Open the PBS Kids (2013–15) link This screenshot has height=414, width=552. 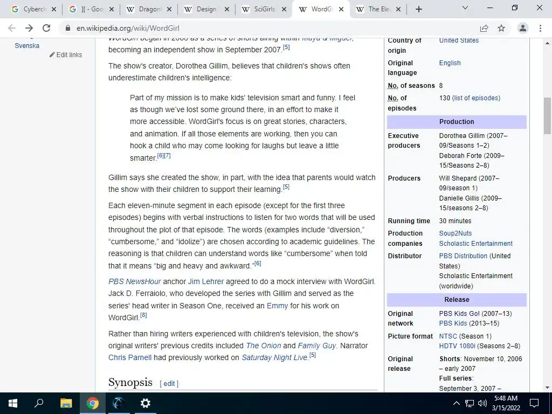coord(453,323)
